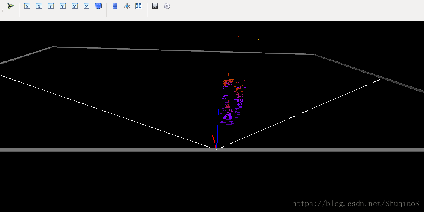
Task: Select the first Z axis view icon
Action: [75, 6]
